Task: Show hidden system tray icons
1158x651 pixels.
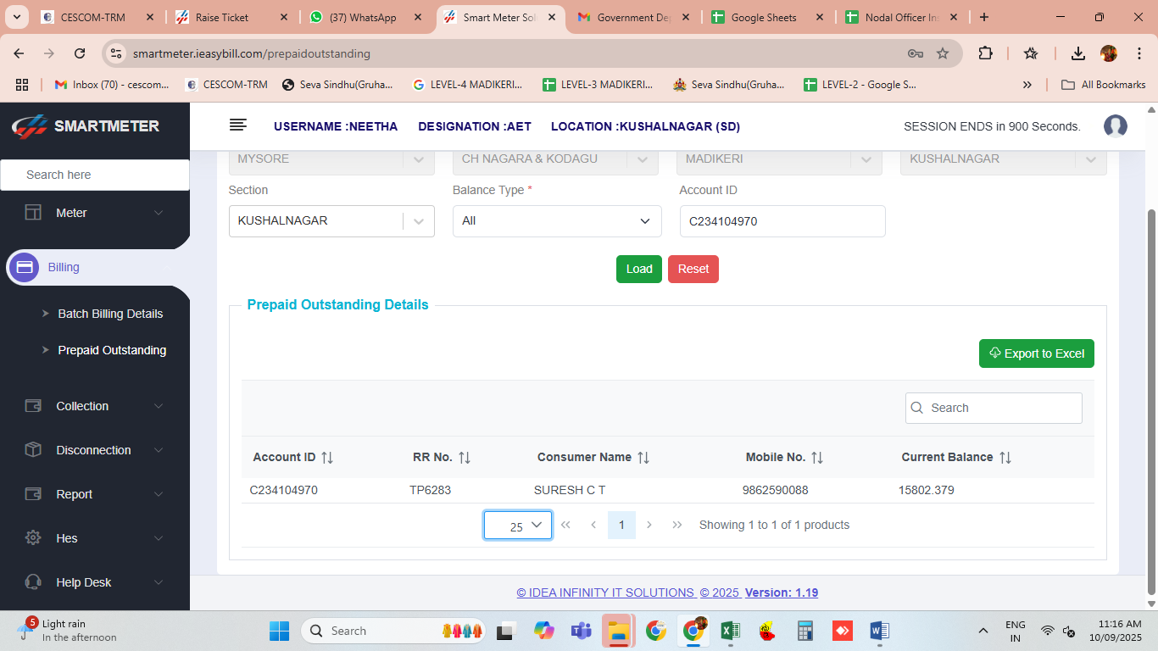Action: point(983,631)
